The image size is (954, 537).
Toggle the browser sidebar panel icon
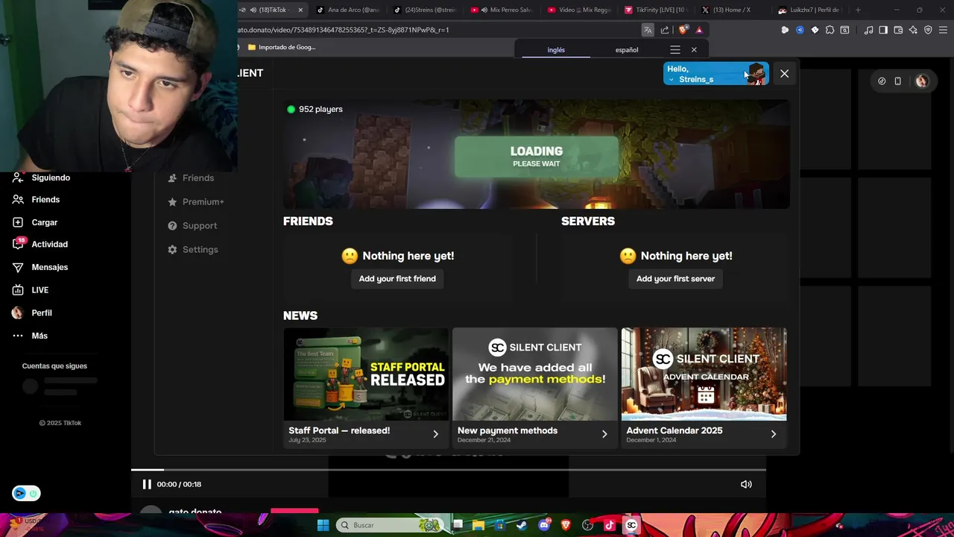pyautogui.click(x=883, y=30)
